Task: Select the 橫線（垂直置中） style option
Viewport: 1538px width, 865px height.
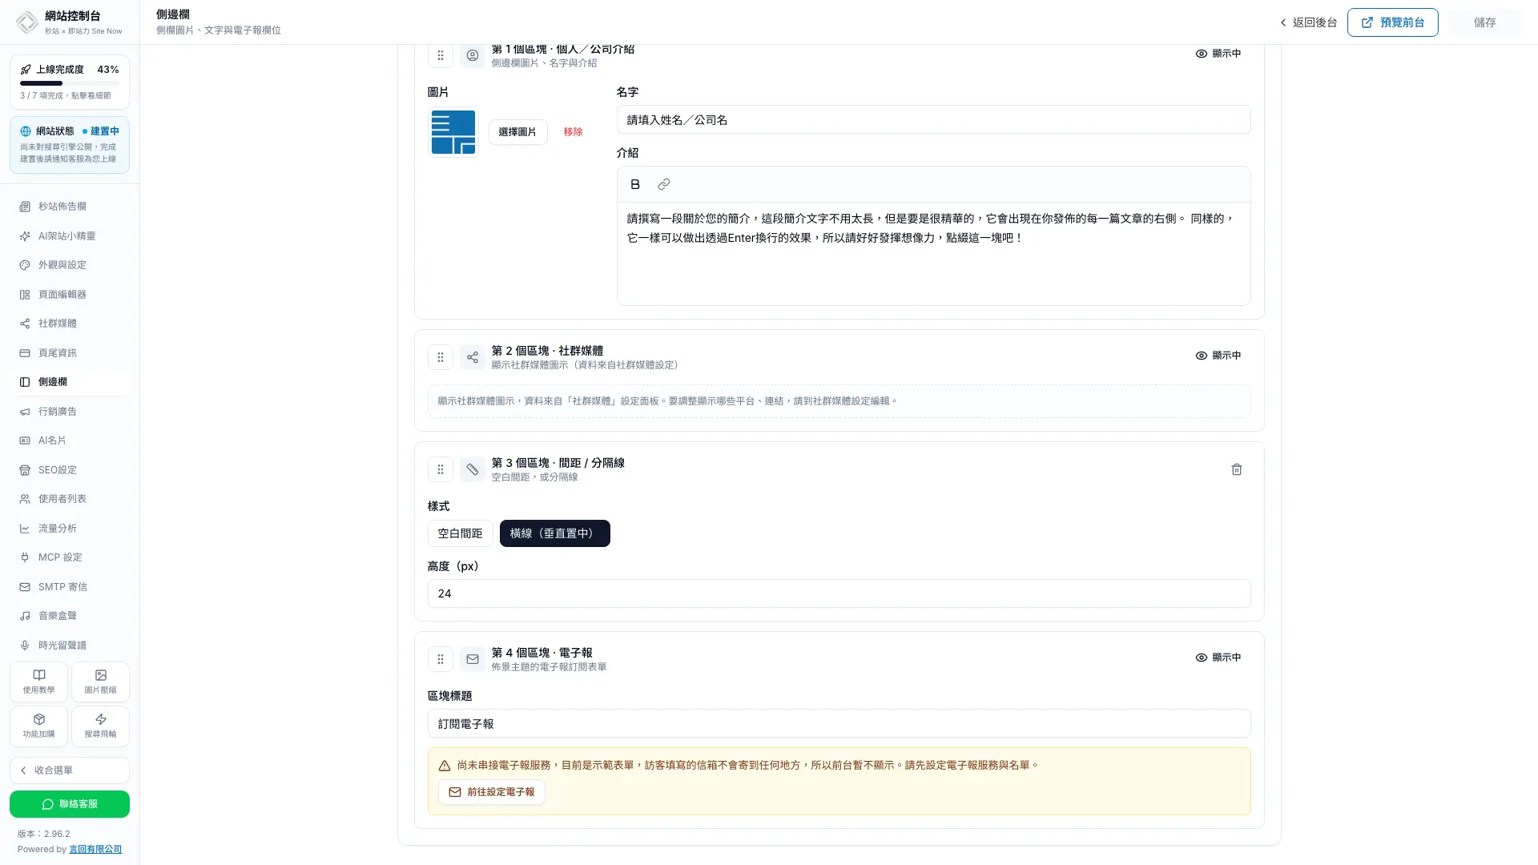Action: point(555,533)
